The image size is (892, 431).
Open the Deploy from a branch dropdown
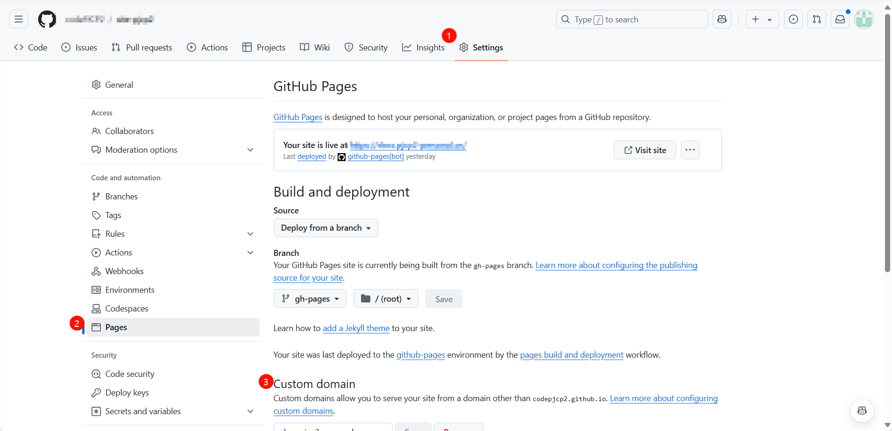pos(326,228)
